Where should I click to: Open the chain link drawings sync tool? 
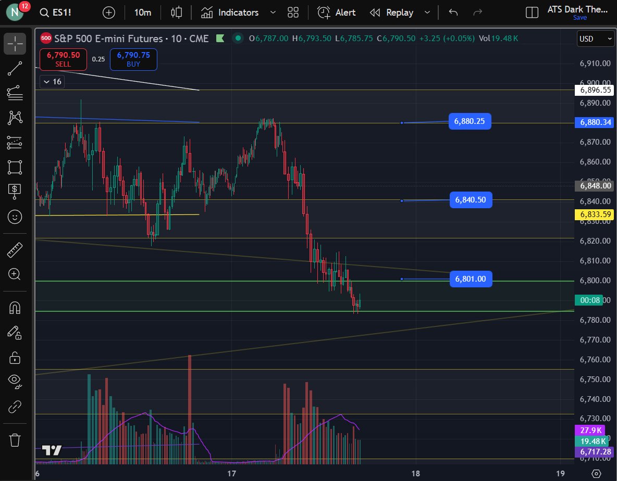(x=15, y=407)
